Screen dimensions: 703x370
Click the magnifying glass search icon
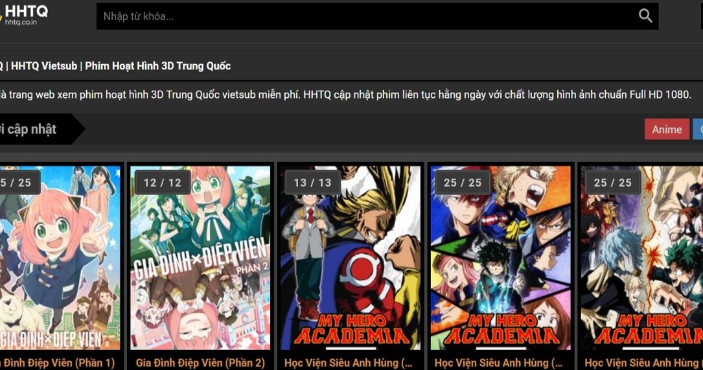(645, 16)
